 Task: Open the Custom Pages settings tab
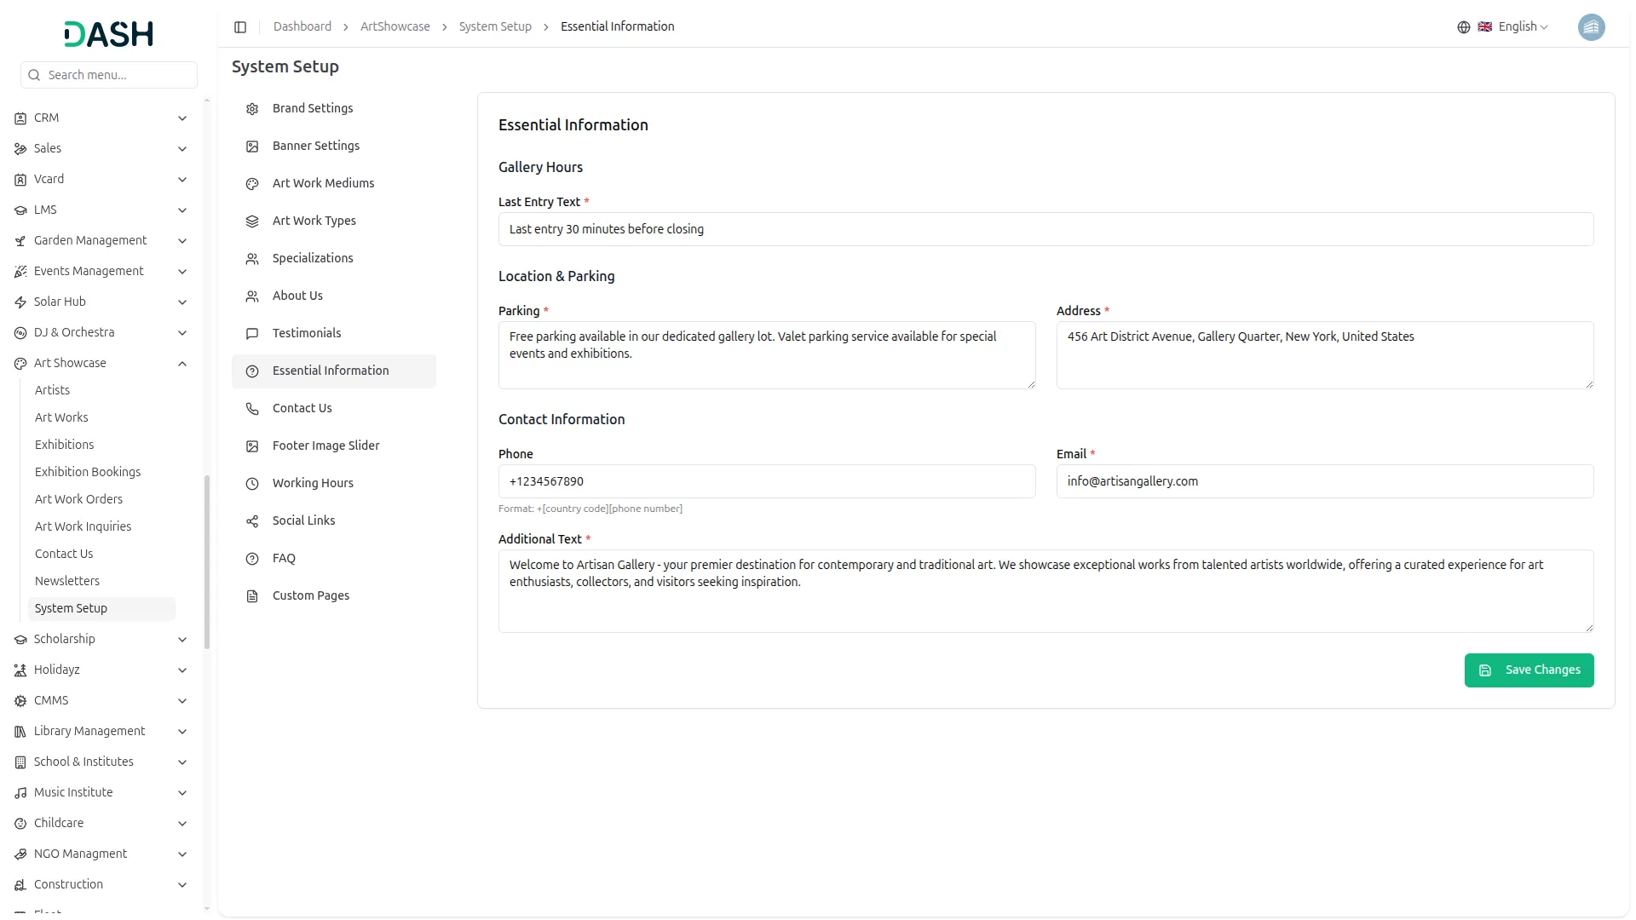310,595
